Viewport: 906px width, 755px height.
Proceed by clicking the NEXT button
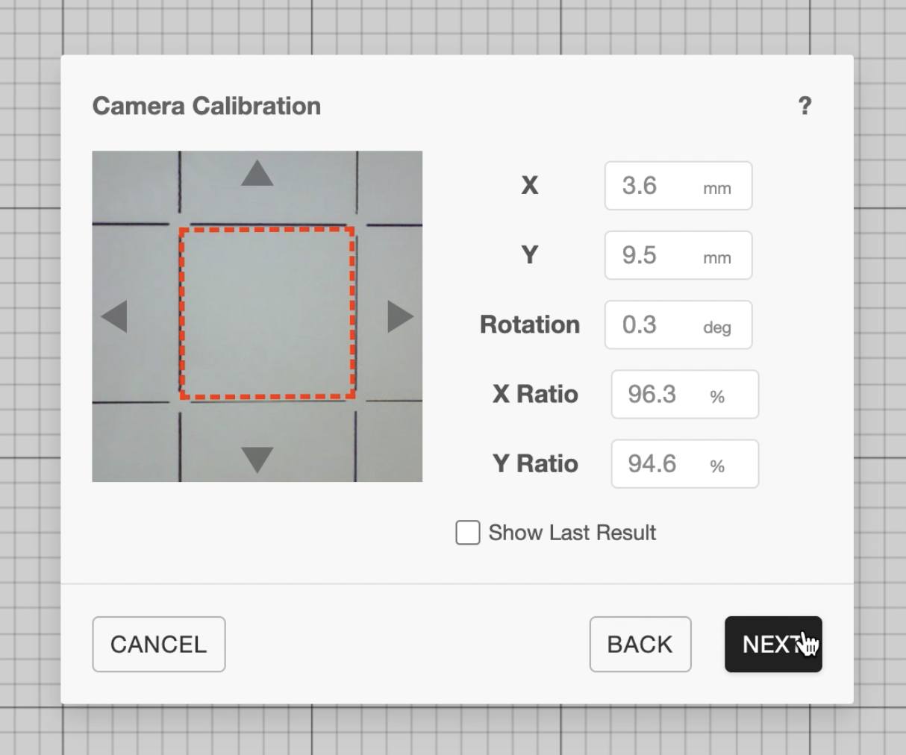click(772, 644)
